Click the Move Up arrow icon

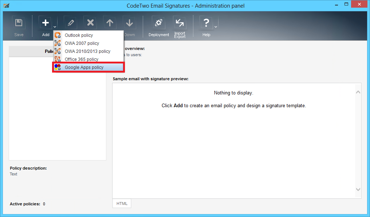pos(110,23)
